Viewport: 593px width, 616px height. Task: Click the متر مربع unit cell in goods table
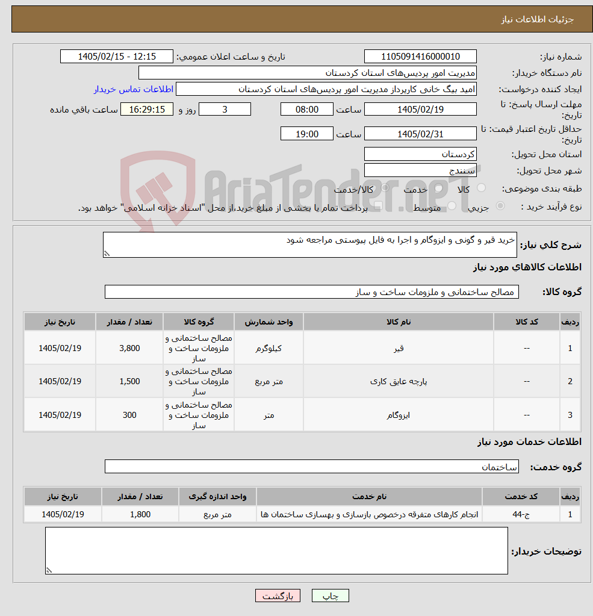(x=269, y=381)
